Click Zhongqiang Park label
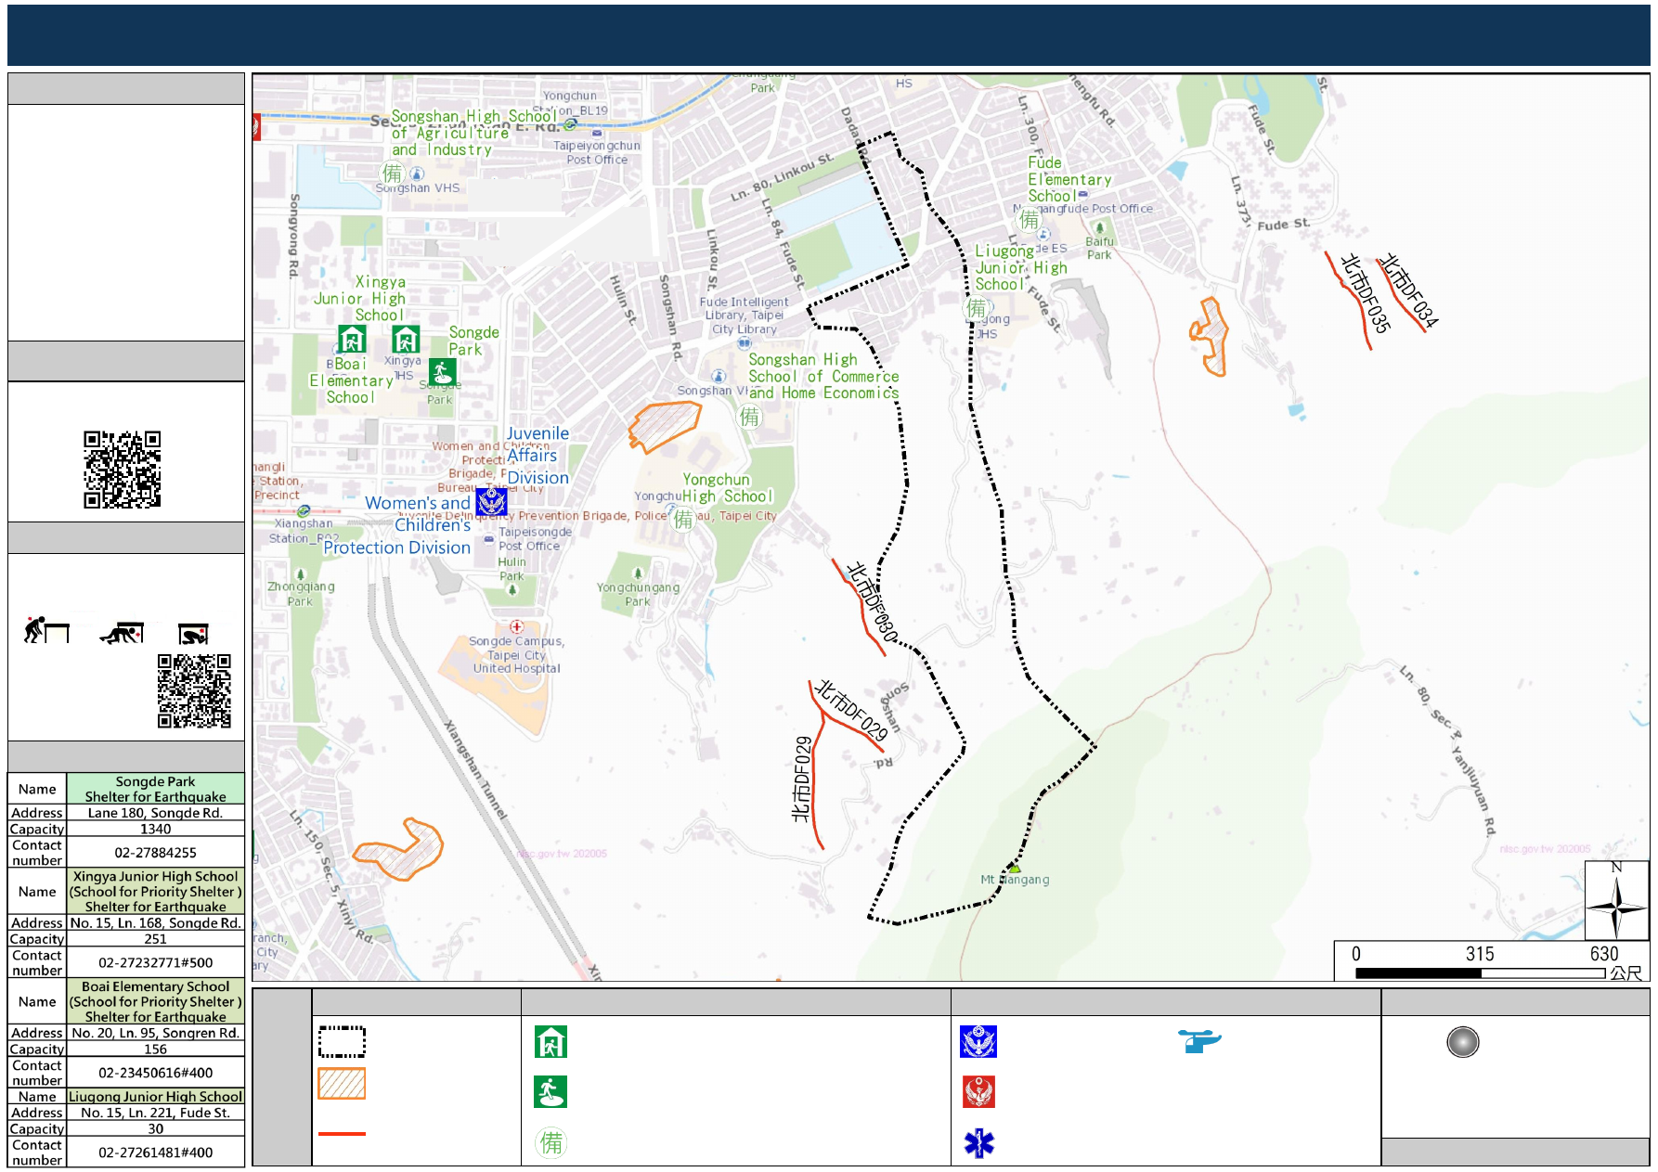This screenshot has width=1658, height=1172. [301, 594]
